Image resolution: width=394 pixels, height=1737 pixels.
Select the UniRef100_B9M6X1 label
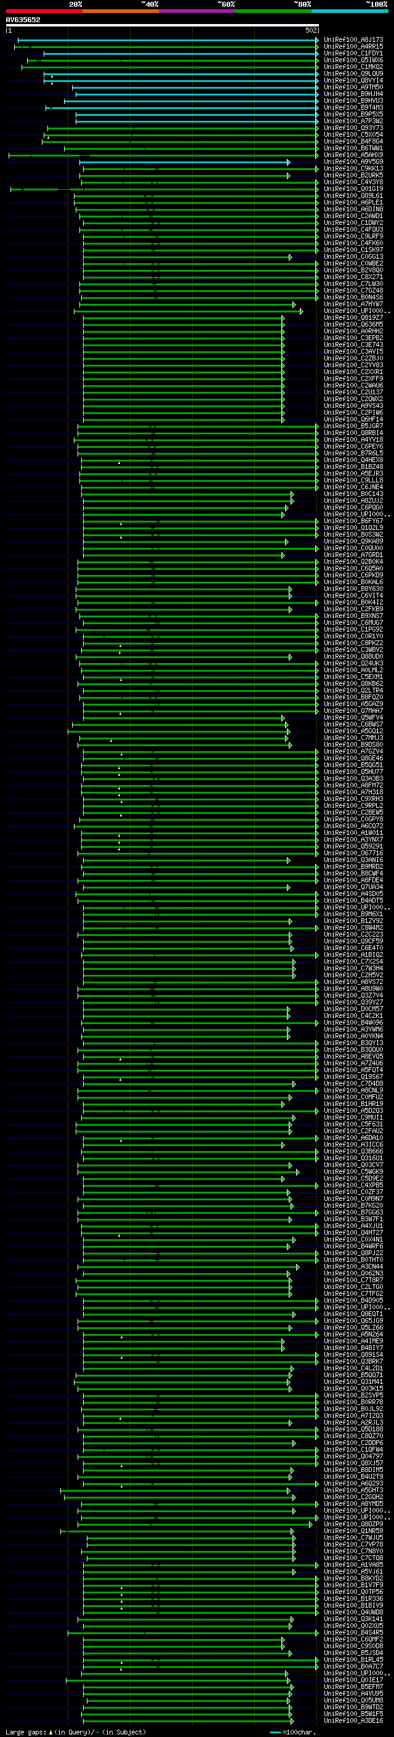click(353, 914)
